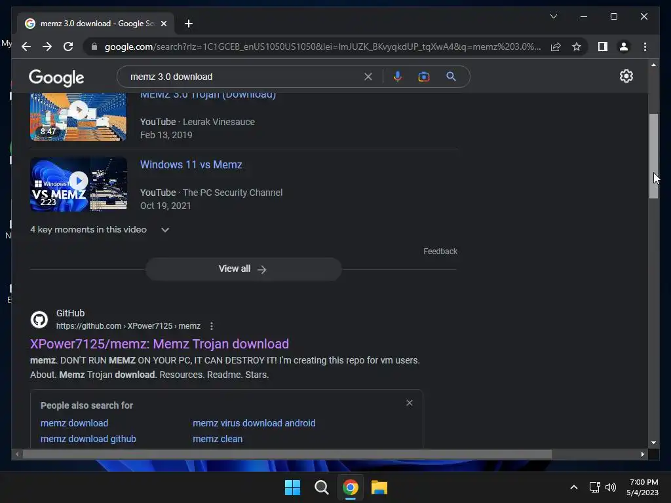Open File Explorer from the taskbar
671x503 pixels.
tap(379, 487)
